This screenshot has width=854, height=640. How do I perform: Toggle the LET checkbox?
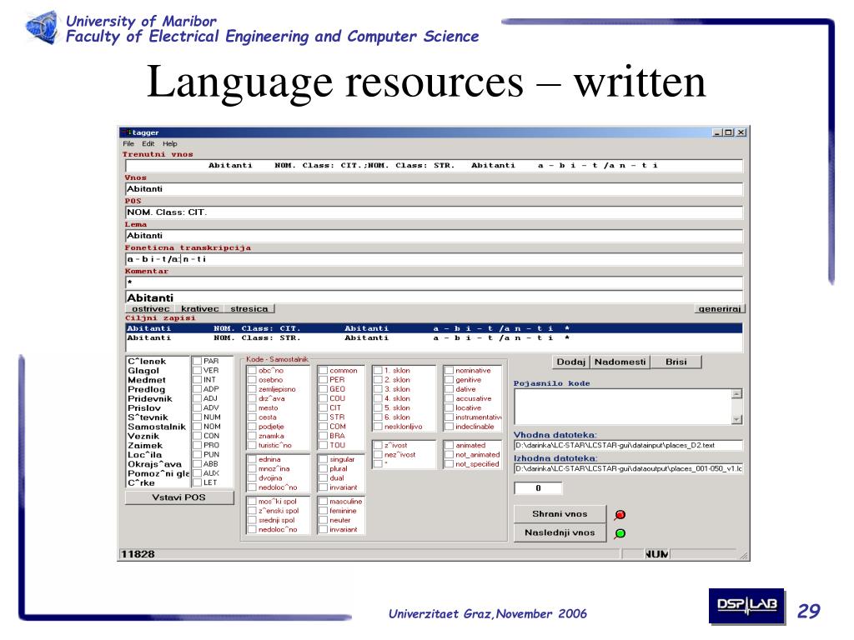coord(197,482)
